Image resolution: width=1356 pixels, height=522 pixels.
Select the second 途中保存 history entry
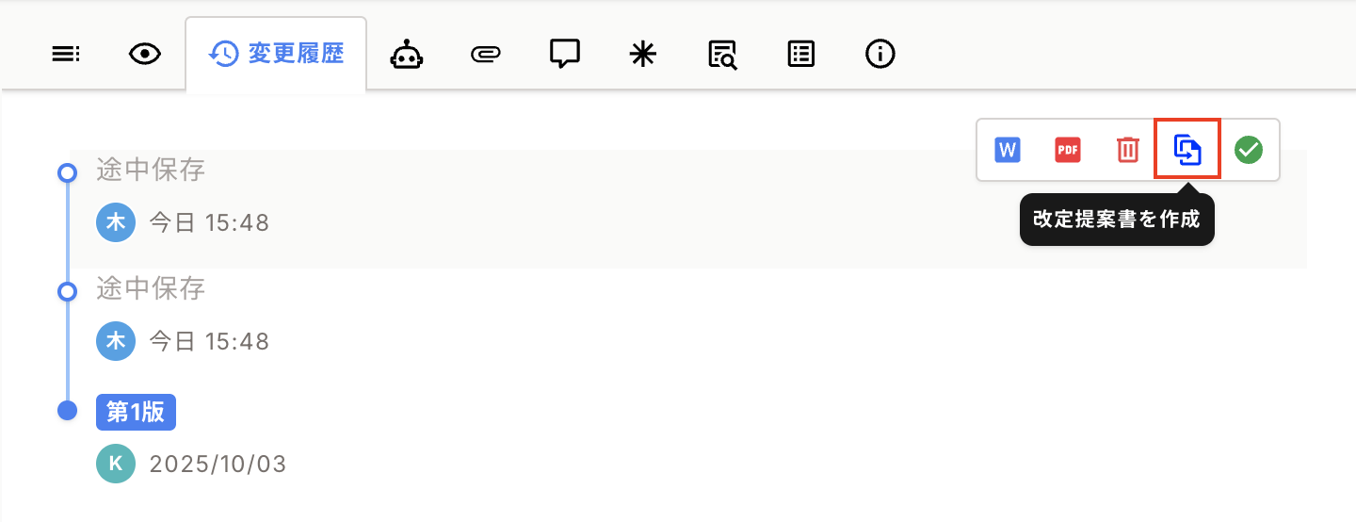tap(151, 288)
